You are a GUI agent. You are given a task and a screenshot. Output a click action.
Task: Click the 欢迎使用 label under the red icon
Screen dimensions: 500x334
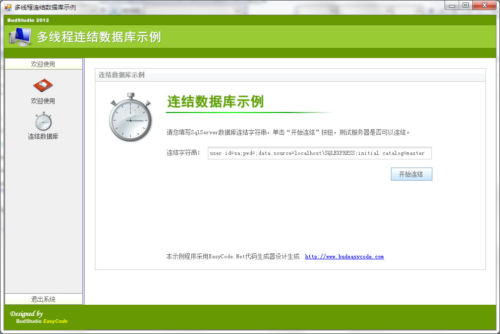point(43,101)
